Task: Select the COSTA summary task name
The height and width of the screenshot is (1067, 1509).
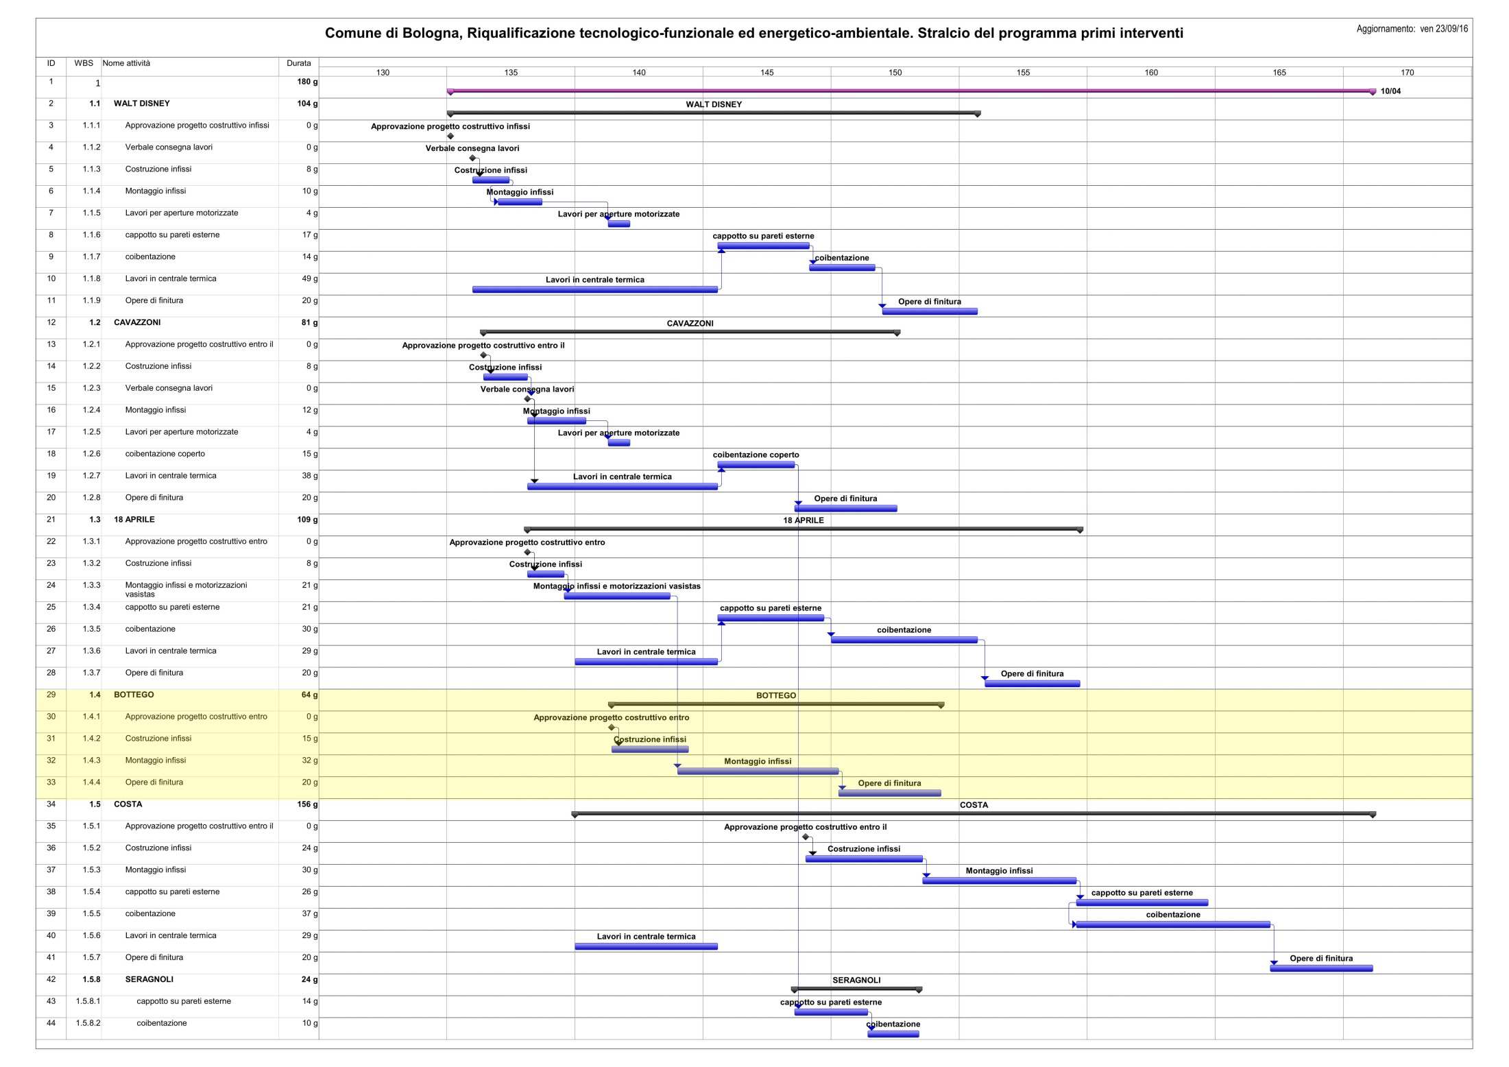Action: (x=128, y=804)
